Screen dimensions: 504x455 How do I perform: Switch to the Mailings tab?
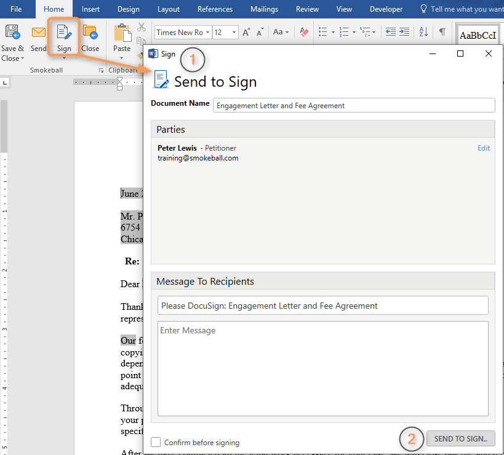pos(264,9)
